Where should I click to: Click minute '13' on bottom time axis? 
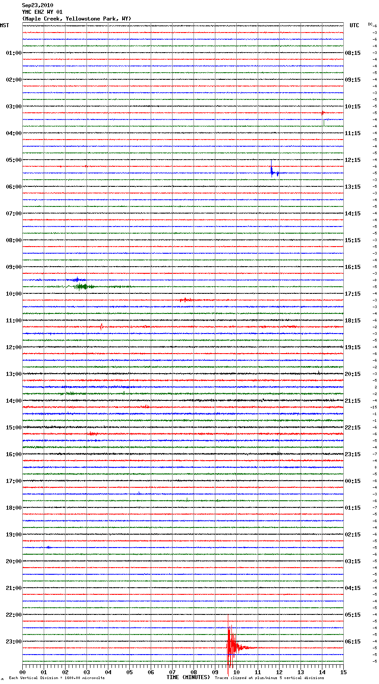[301, 672]
